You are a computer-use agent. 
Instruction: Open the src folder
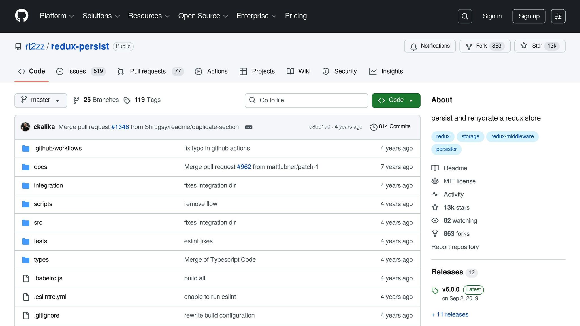tap(38, 223)
